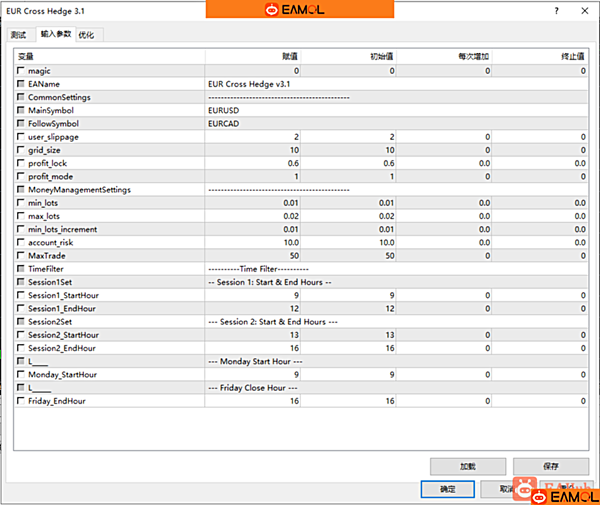Select the account_risk 赋值 cell
Screen dimensions: 600x505
pos(253,243)
